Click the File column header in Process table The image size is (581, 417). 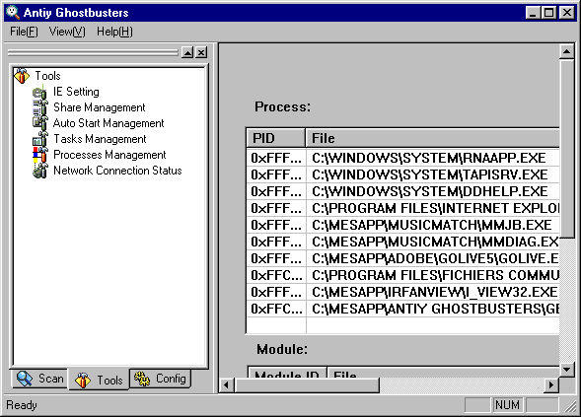(432, 138)
